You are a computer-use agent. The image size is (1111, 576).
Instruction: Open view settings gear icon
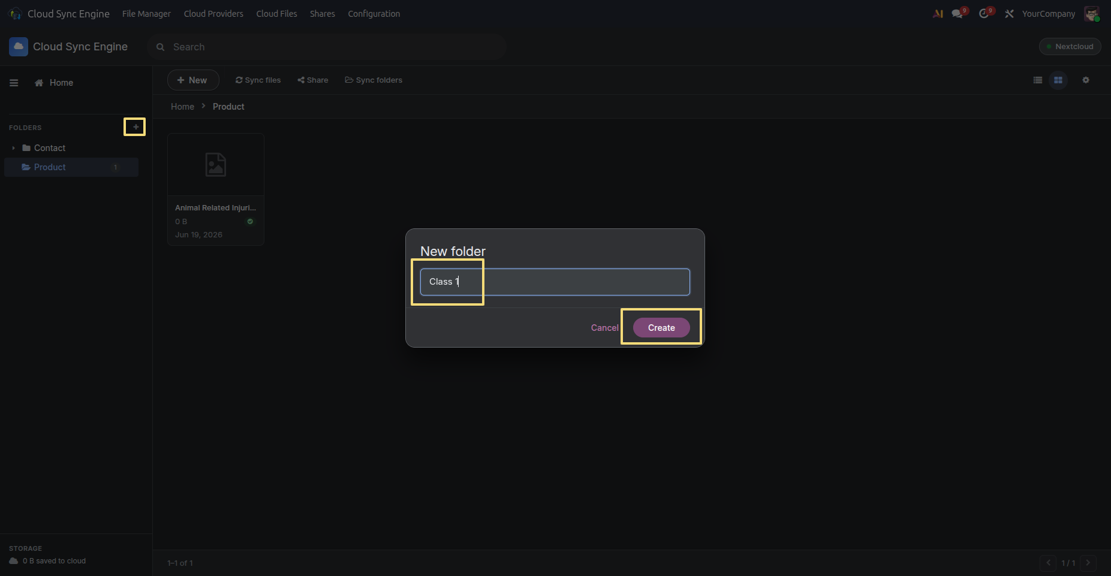point(1086,80)
